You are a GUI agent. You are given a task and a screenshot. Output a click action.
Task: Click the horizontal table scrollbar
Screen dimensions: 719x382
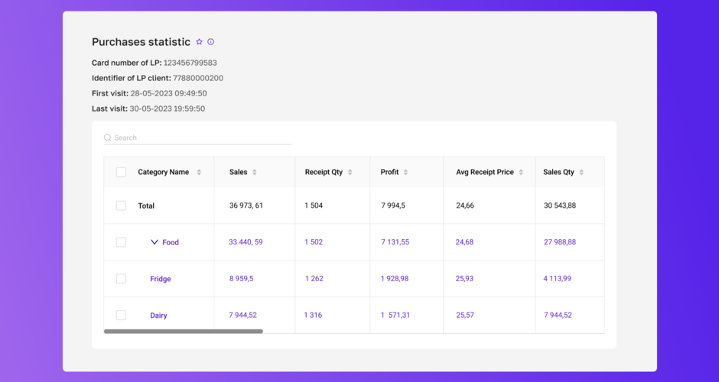click(x=184, y=332)
